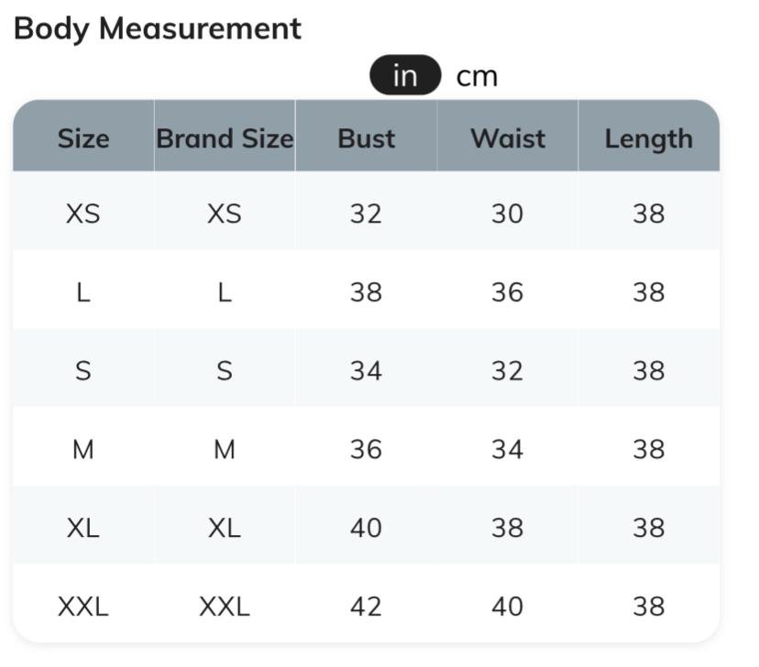Click waist value 36 in L row
This screenshot has width=759, height=667.
[507, 292]
